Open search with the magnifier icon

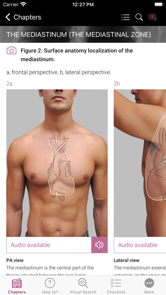(x=139, y=17)
